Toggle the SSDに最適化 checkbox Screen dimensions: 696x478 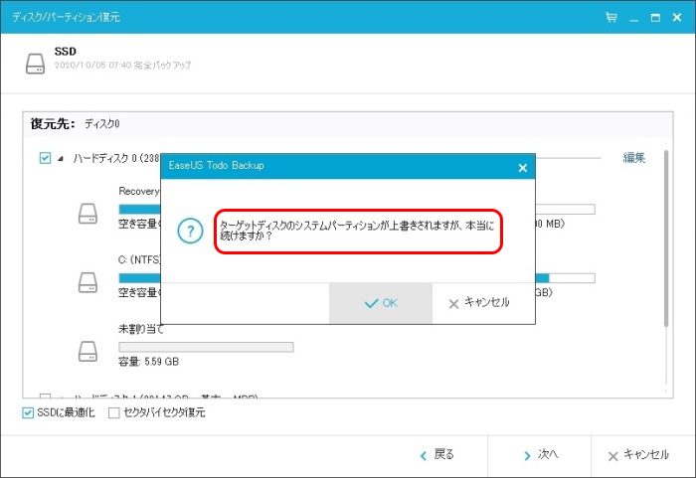(x=28, y=412)
